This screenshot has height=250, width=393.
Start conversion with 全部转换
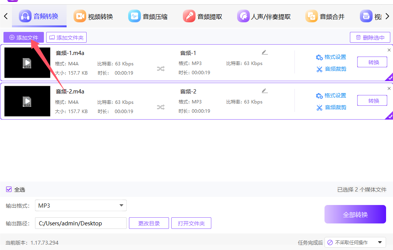[355, 215]
